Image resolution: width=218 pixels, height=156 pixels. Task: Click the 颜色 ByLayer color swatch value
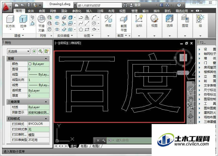click(38, 64)
